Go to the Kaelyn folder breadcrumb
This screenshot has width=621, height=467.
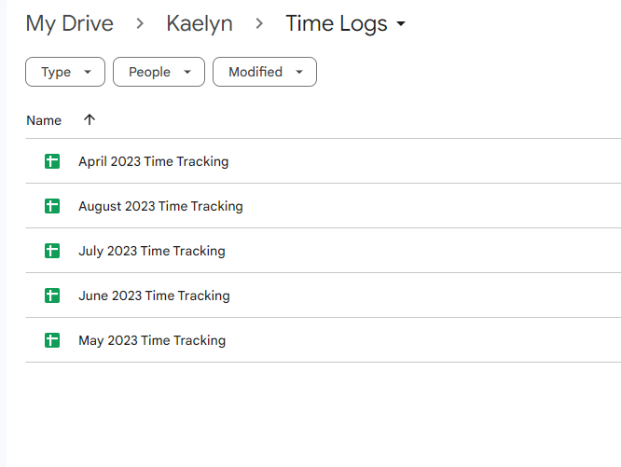pyautogui.click(x=199, y=24)
